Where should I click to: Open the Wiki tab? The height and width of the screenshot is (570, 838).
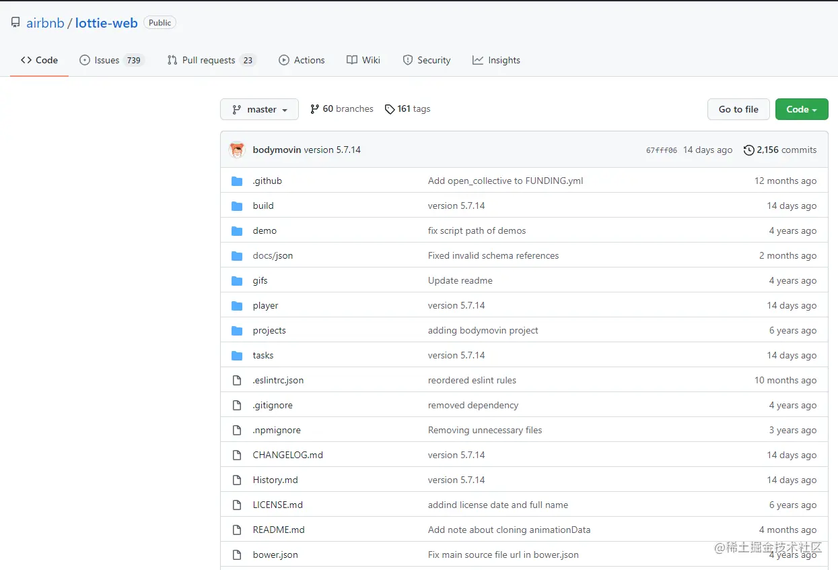pyautogui.click(x=363, y=60)
